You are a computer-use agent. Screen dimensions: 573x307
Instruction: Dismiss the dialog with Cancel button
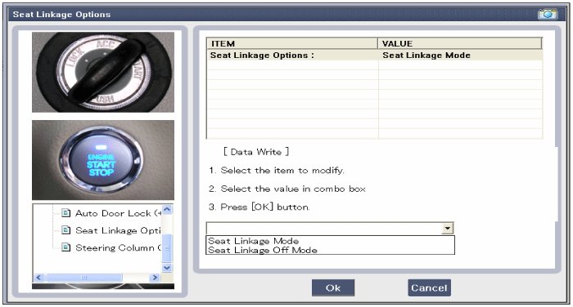pos(429,287)
